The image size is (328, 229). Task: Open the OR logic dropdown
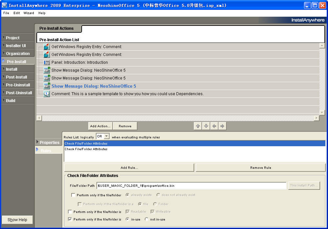point(107,136)
